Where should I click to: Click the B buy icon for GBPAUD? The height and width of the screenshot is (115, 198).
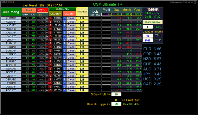(64, 65)
